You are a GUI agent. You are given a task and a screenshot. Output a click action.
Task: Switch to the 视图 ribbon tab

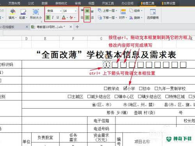(91, 3)
